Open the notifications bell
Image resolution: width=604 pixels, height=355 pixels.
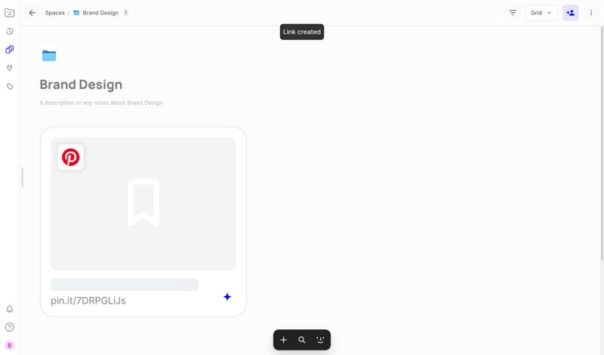(10, 309)
